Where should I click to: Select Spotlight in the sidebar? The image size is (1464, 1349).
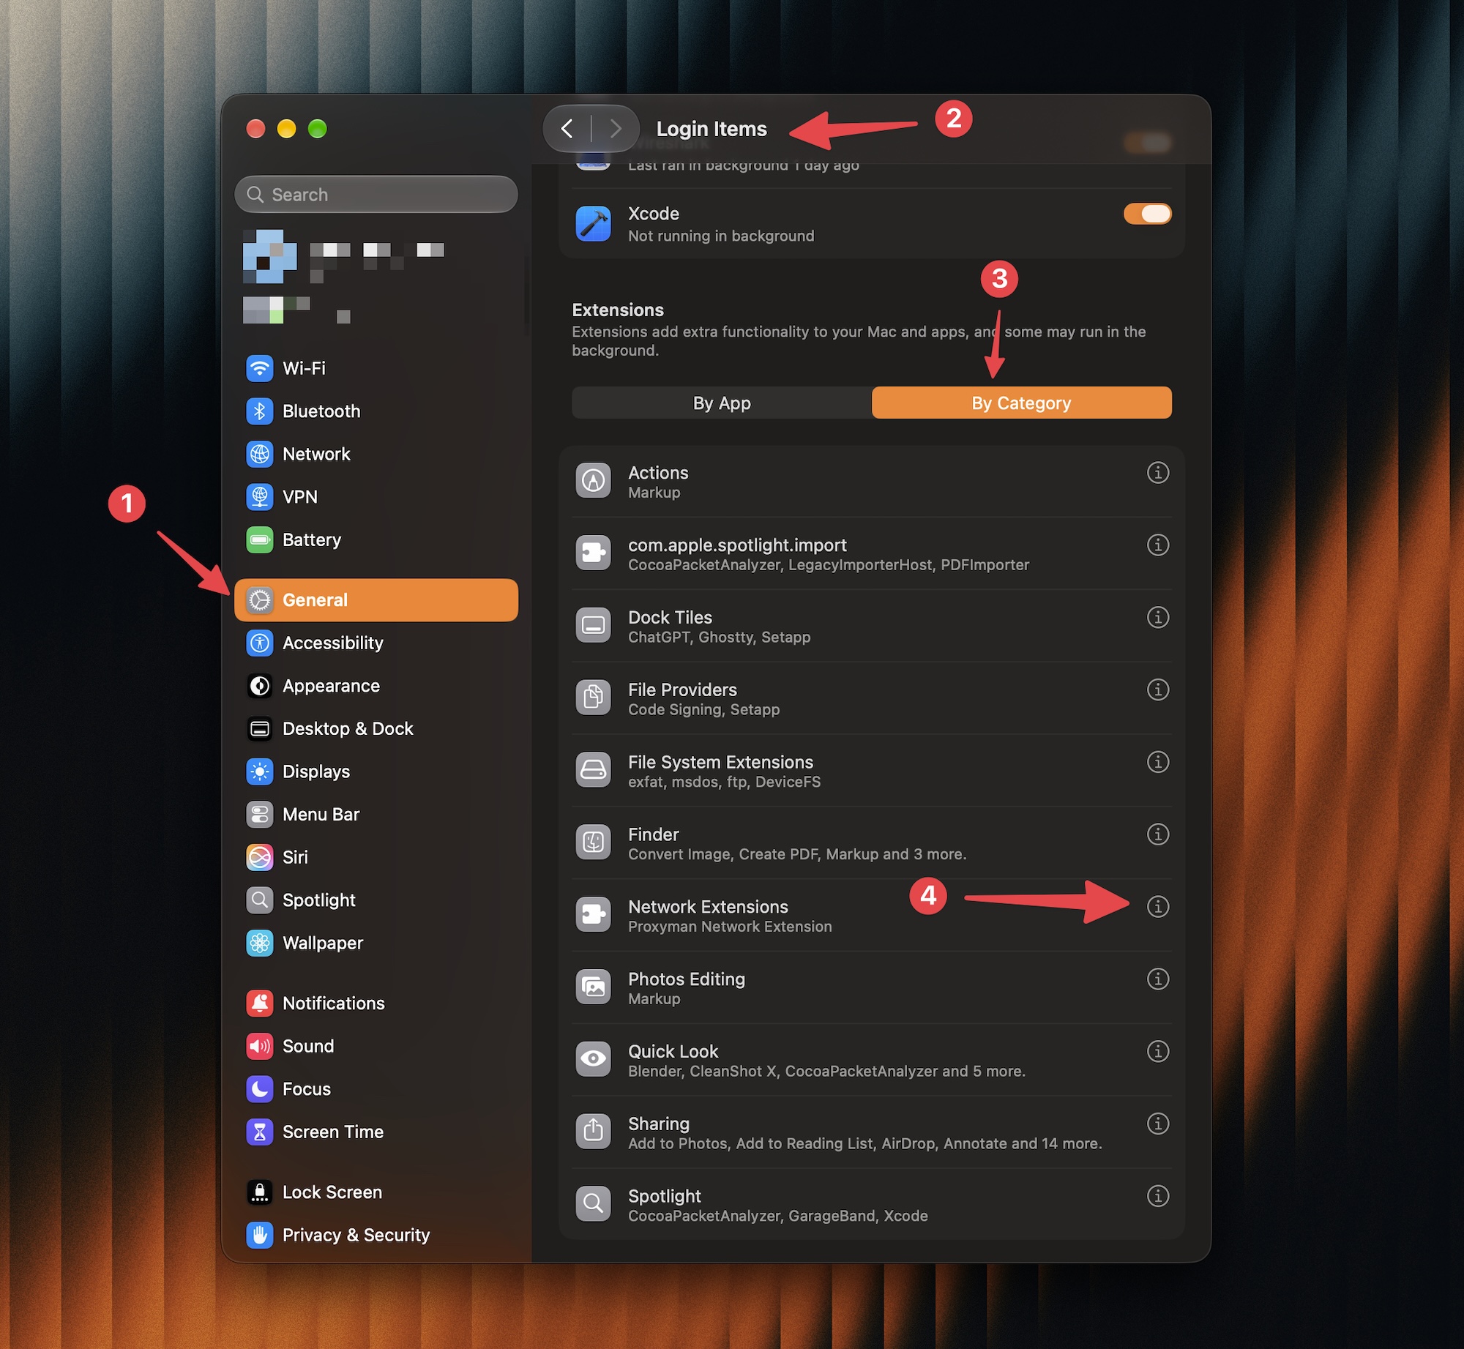point(376,900)
